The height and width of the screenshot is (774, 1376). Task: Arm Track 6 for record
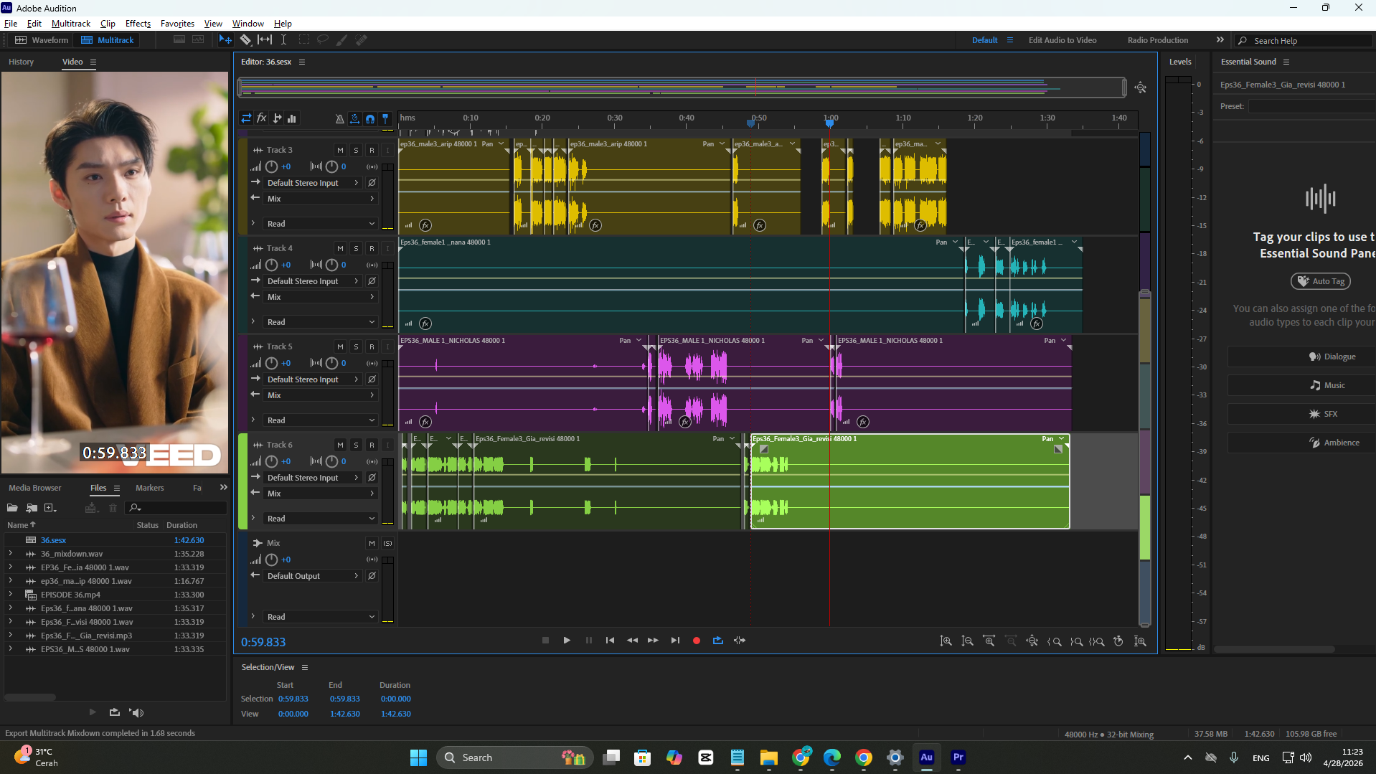372,445
